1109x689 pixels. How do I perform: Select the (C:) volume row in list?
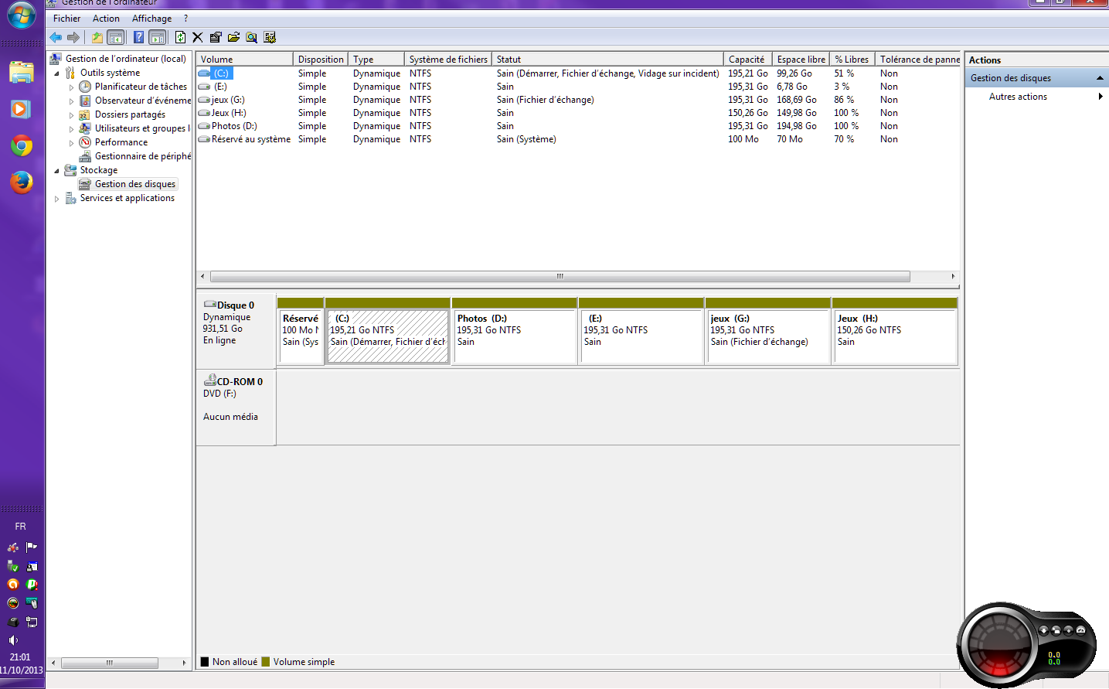pyautogui.click(x=578, y=73)
